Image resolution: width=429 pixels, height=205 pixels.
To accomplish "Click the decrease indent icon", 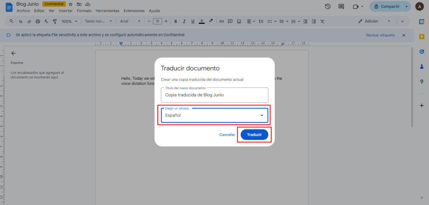I will click(x=305, y=21).
